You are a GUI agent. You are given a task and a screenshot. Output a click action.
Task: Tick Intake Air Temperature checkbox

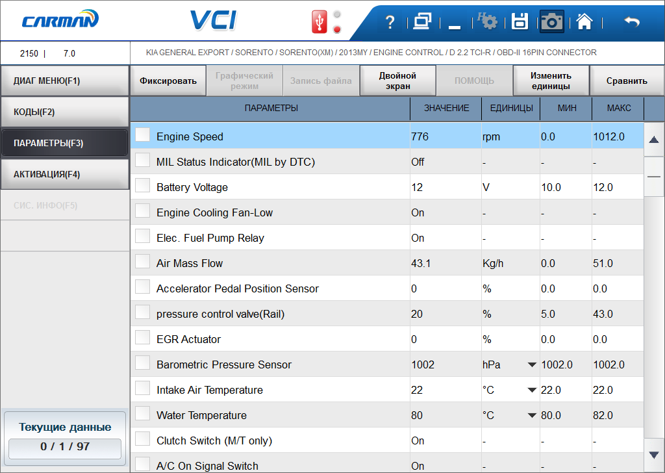pyautogui.click(x=142, y=389)
